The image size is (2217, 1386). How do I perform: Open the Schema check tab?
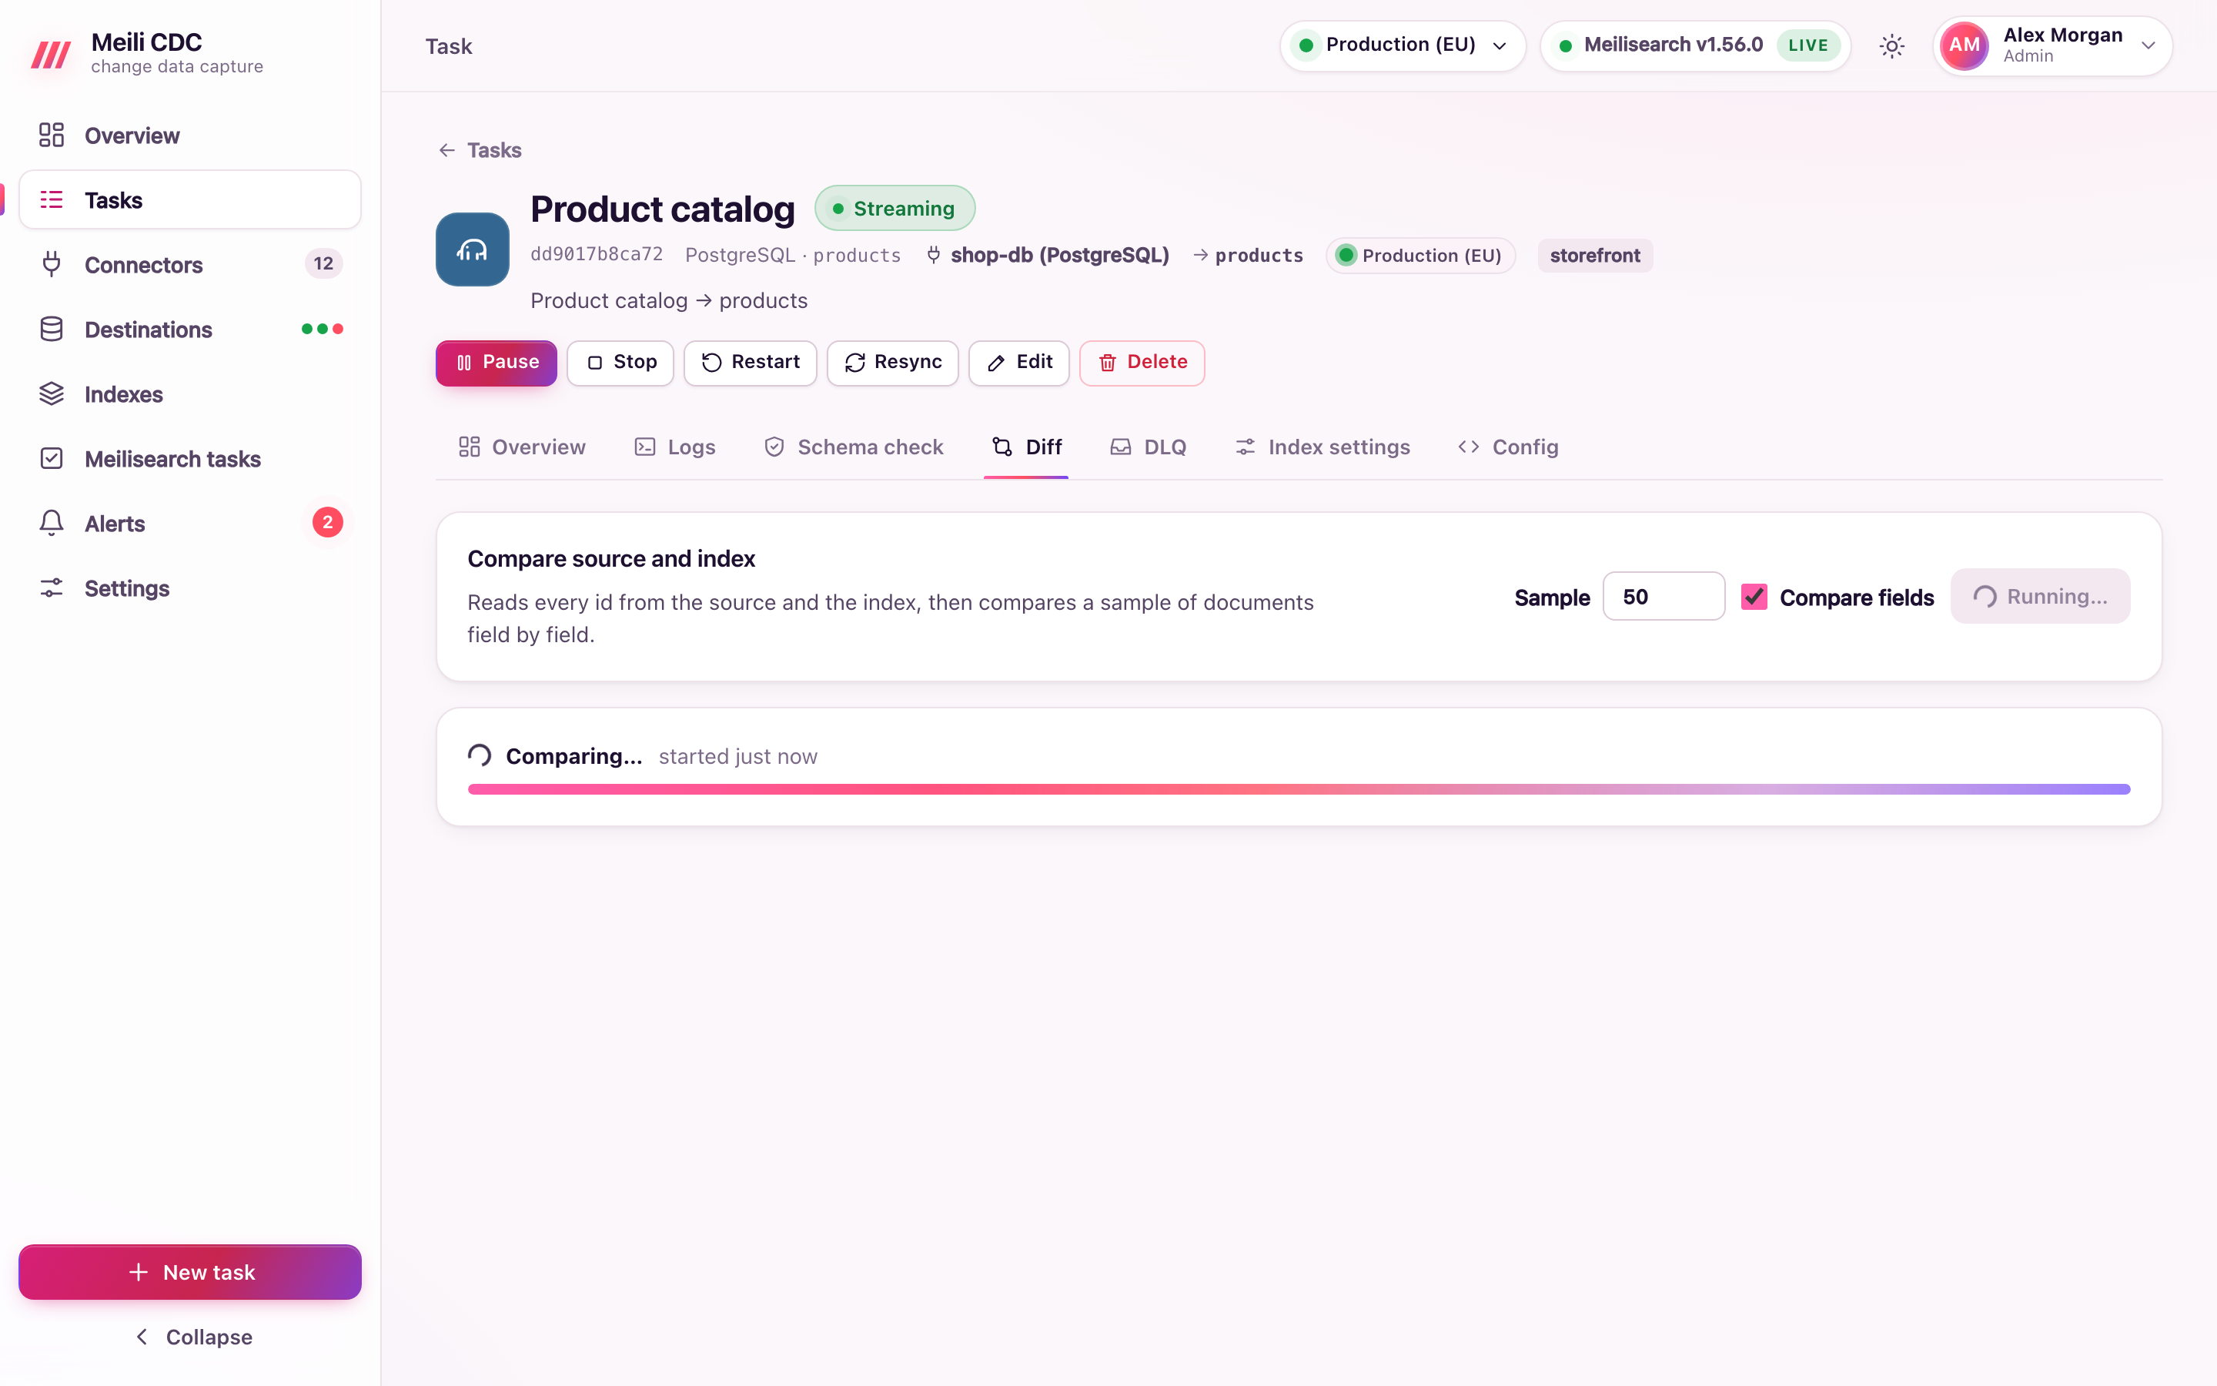click(854, 447)
